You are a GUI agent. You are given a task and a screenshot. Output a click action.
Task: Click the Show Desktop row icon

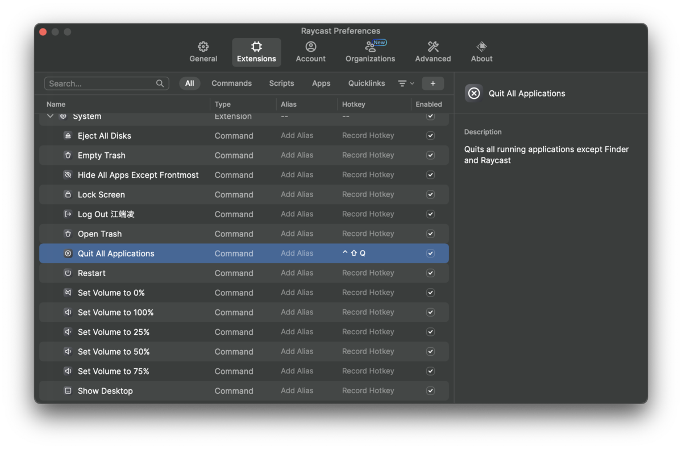point(68,391)
